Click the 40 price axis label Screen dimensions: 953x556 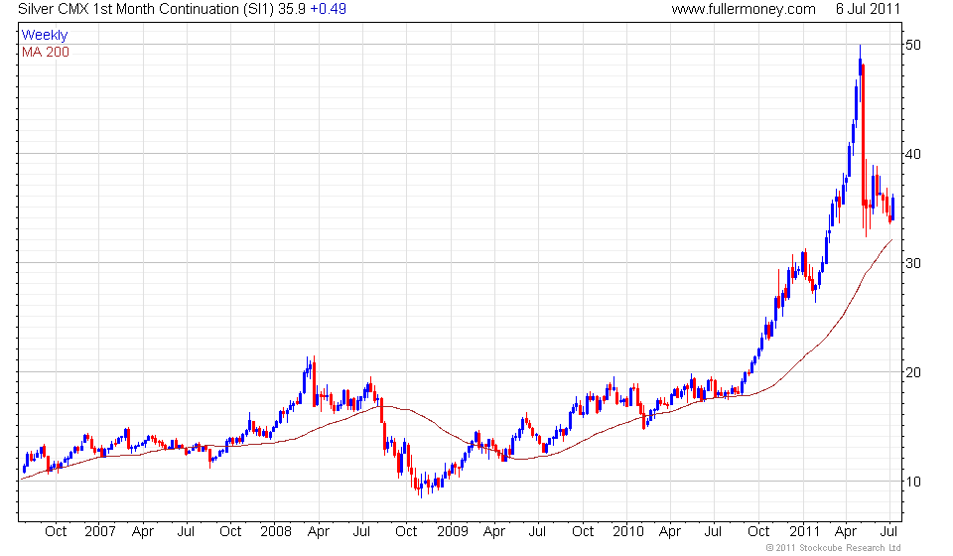pos(912,154)
